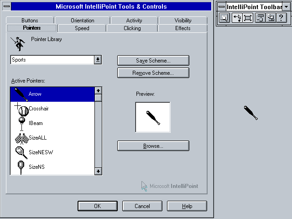Open the network-diagram icon in IntelliPoint Toolbar
292x219 pixels.
(x=260, y=18)
